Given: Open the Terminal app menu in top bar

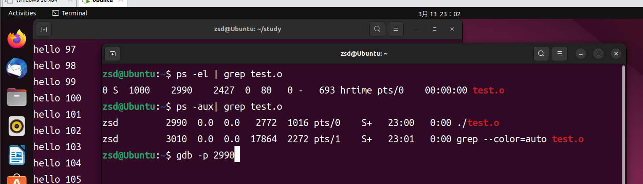Looking at the screenshot, I should (70, 13).
